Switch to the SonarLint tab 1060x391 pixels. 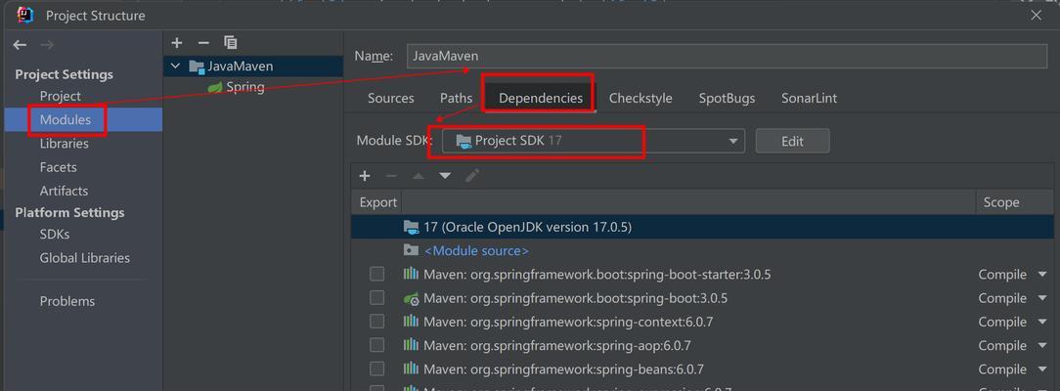[810, 98]
